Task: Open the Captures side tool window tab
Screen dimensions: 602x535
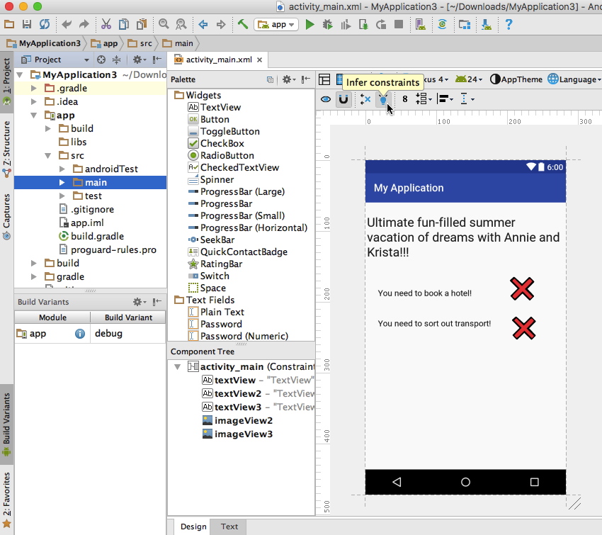Action: click(6, 217)
